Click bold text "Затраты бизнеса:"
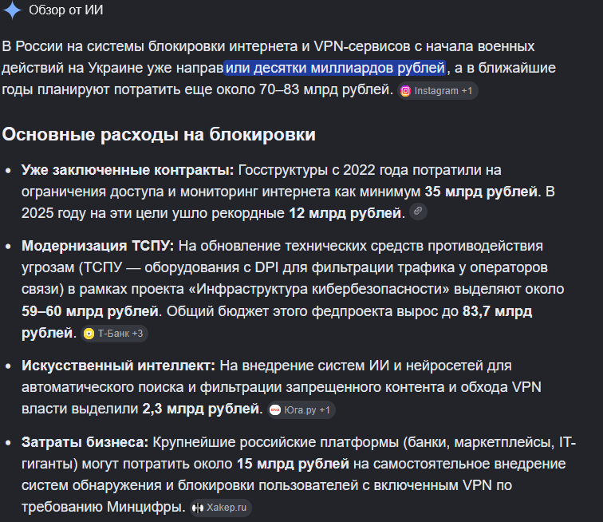 85,442
